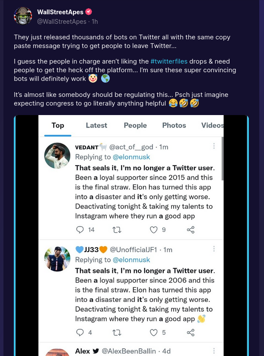The height and width of the screenshot is (356, 264).
Task: Retweet VEDANT's tweet
Action: (x=117, y=230)
